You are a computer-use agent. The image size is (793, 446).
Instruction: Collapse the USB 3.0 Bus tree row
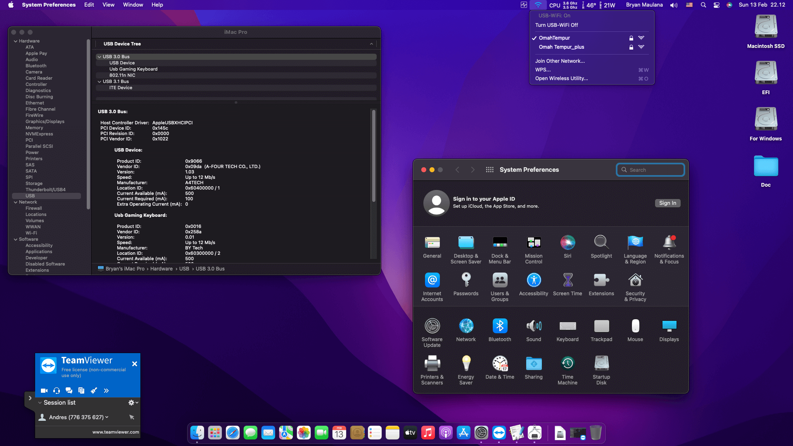coord(100,57)
